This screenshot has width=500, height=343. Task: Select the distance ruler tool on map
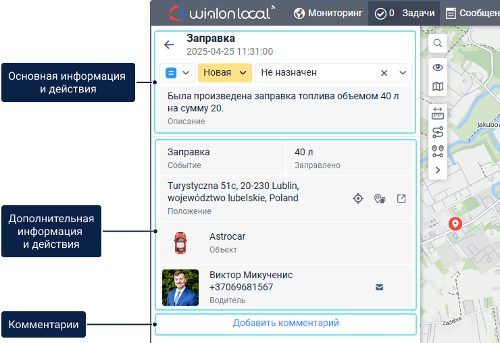438,113
